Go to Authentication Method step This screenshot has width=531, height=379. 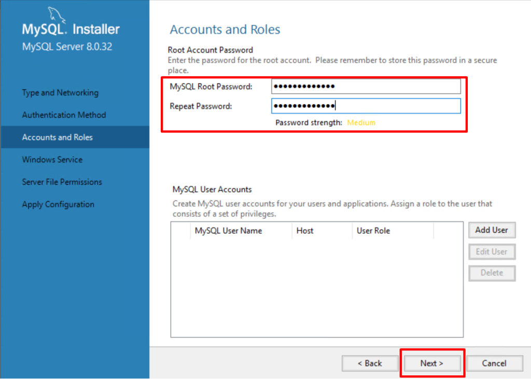pyautogui.click(x=64, y=115)
